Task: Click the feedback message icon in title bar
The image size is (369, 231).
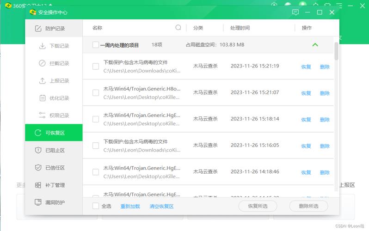Action: point(295,12)
